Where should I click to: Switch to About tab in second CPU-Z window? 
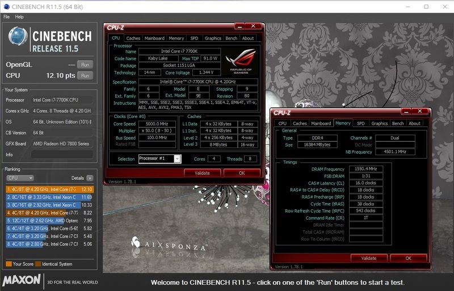tap(414, 123)
